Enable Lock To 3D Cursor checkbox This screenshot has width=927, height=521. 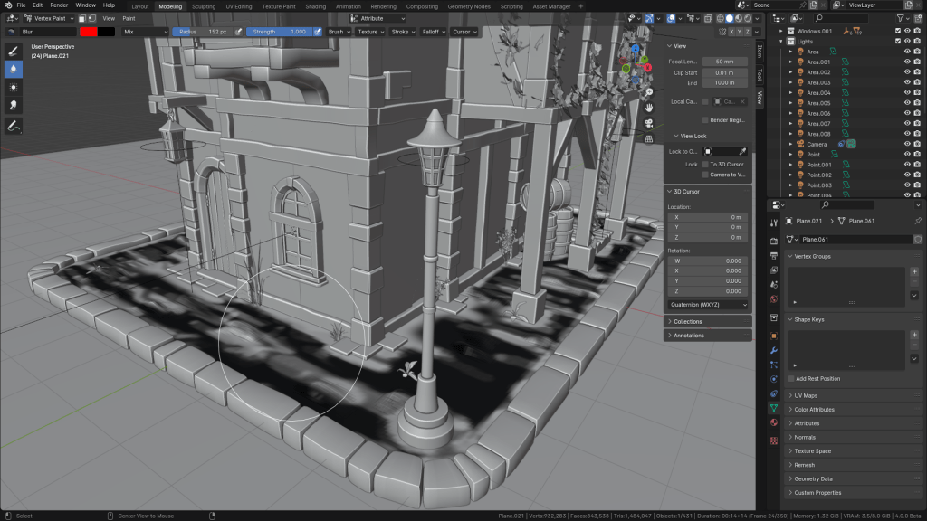(706, 165)
